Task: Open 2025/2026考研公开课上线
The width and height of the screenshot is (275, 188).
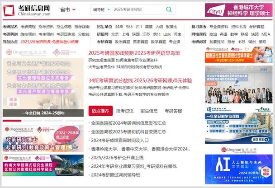Action: [x=117, y=158]
